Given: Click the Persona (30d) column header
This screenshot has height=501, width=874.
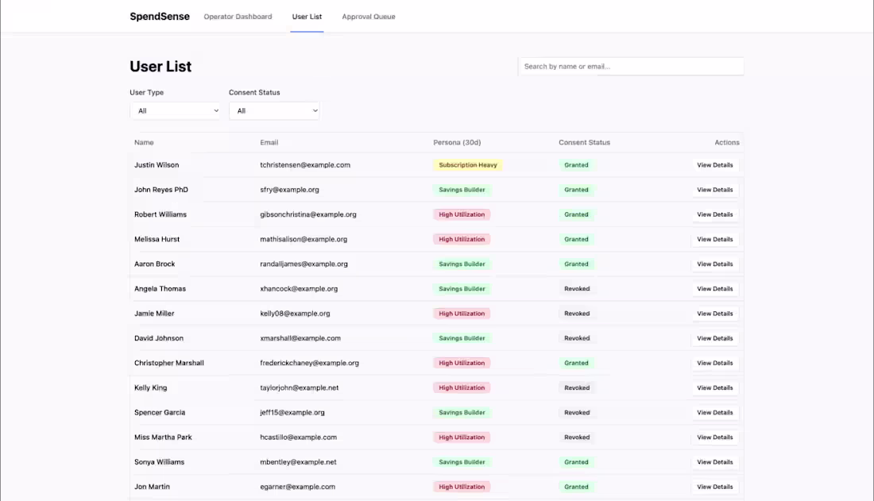Looking at the screenshot, I should (457, 143).
